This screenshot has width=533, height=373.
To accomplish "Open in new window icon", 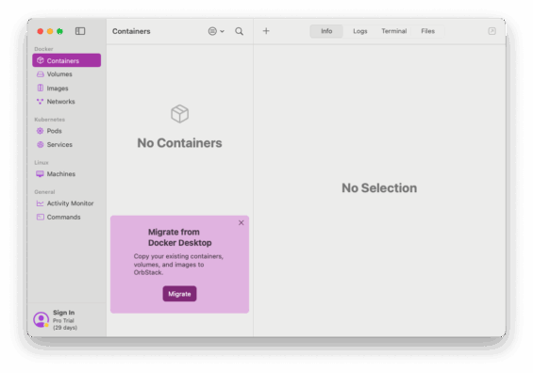I will 491,31.
